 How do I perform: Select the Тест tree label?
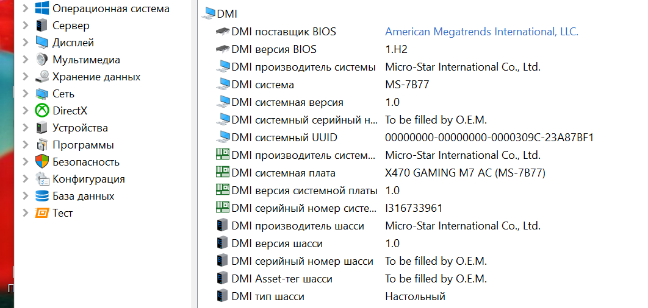(x=62, y=213)
